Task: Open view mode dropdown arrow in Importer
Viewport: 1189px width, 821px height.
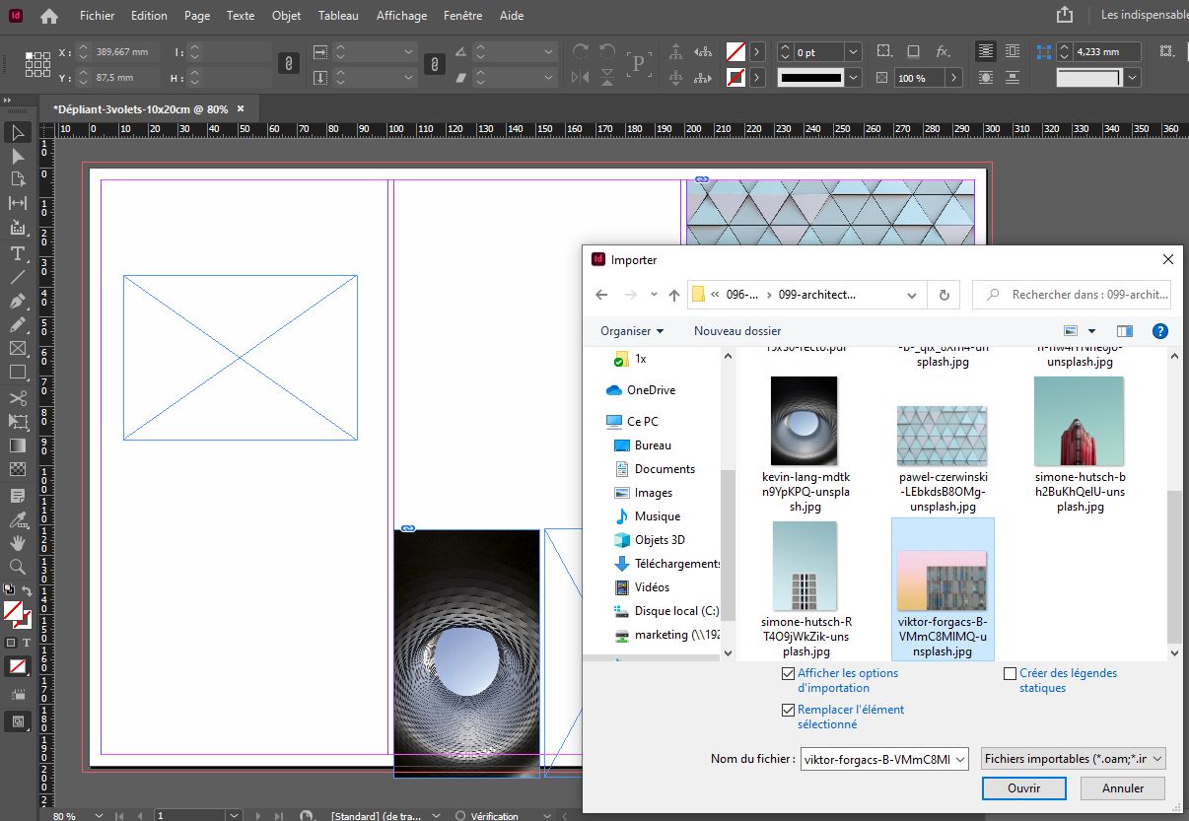Action: coord(1091,331)
